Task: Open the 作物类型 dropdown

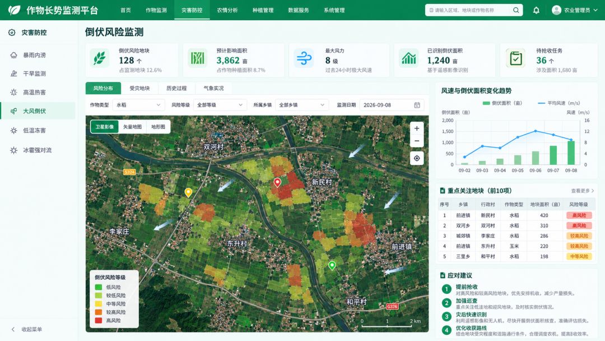Action: tap(138, 105)
